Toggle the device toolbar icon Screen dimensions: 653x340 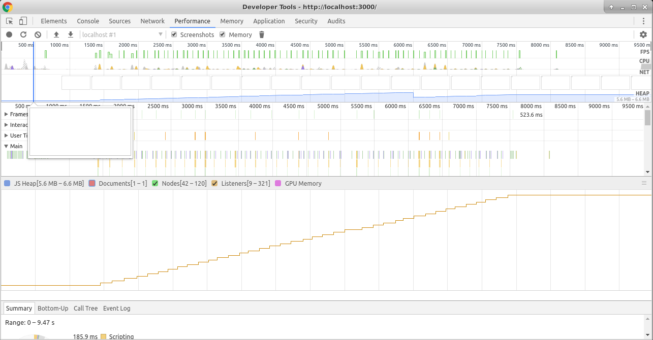[x=23, y=21]
